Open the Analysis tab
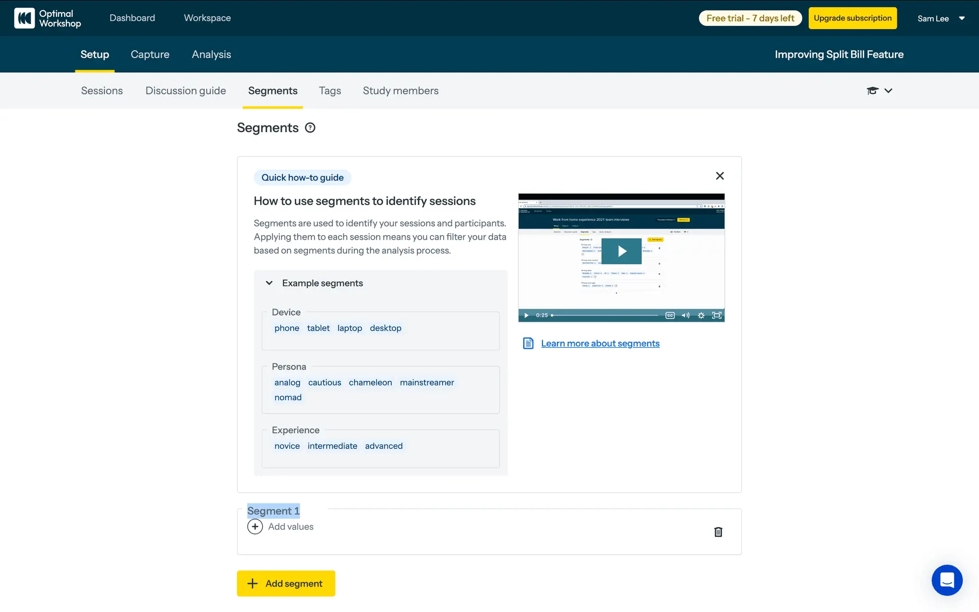The image size is (979, 612). pos(211,55)
